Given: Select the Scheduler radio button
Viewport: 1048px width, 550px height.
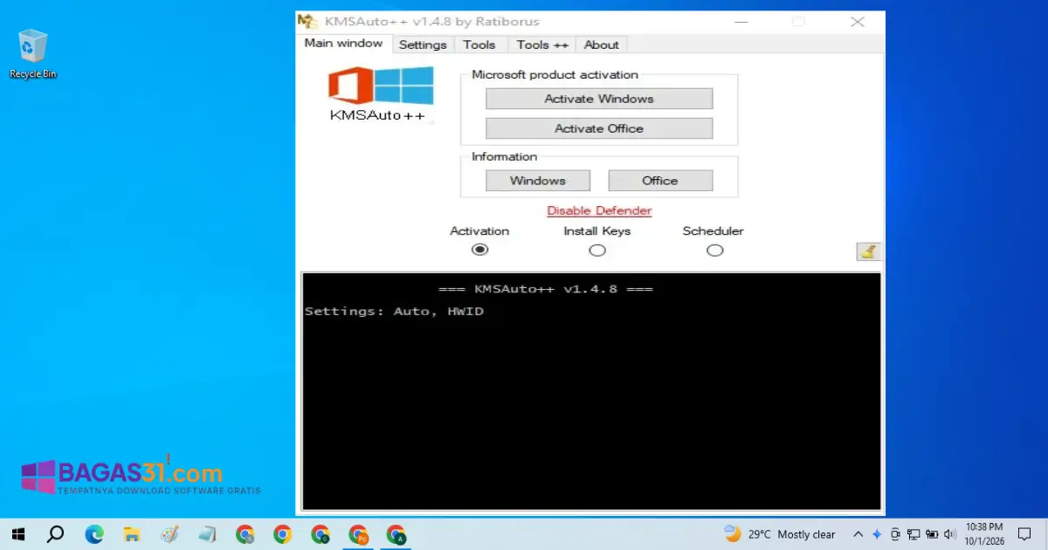Looking at the screenshot, I should (x=715, y=251).
